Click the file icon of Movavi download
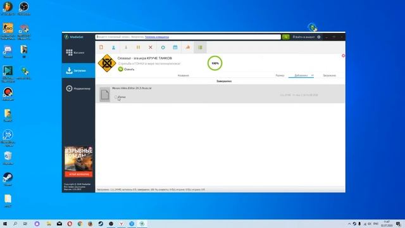The width and height of the screenshot is (405, 228). tap(105, 94)
